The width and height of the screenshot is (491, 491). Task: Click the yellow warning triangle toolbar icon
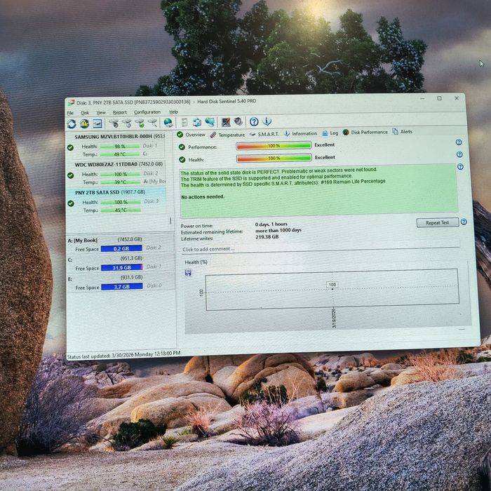pyautogui.click(x=84, y=123)
